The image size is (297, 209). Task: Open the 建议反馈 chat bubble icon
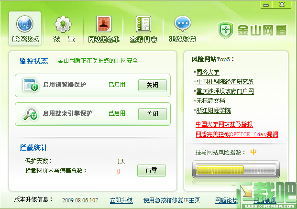pos(183,24)
